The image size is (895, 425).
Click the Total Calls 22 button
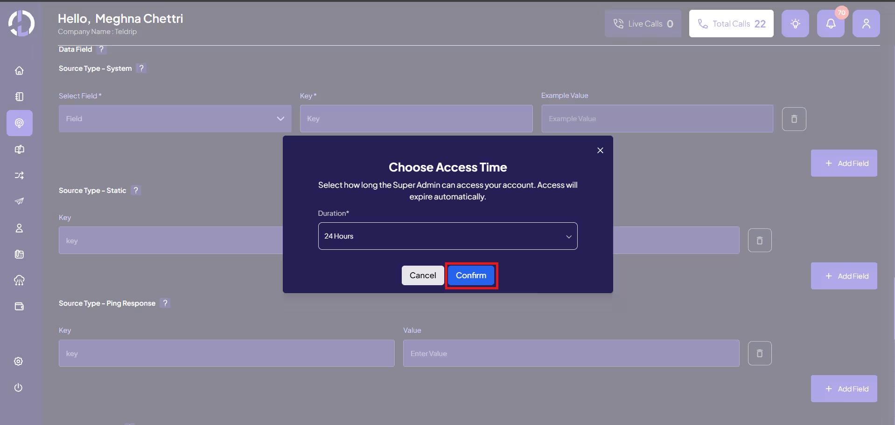pos(731,24)
